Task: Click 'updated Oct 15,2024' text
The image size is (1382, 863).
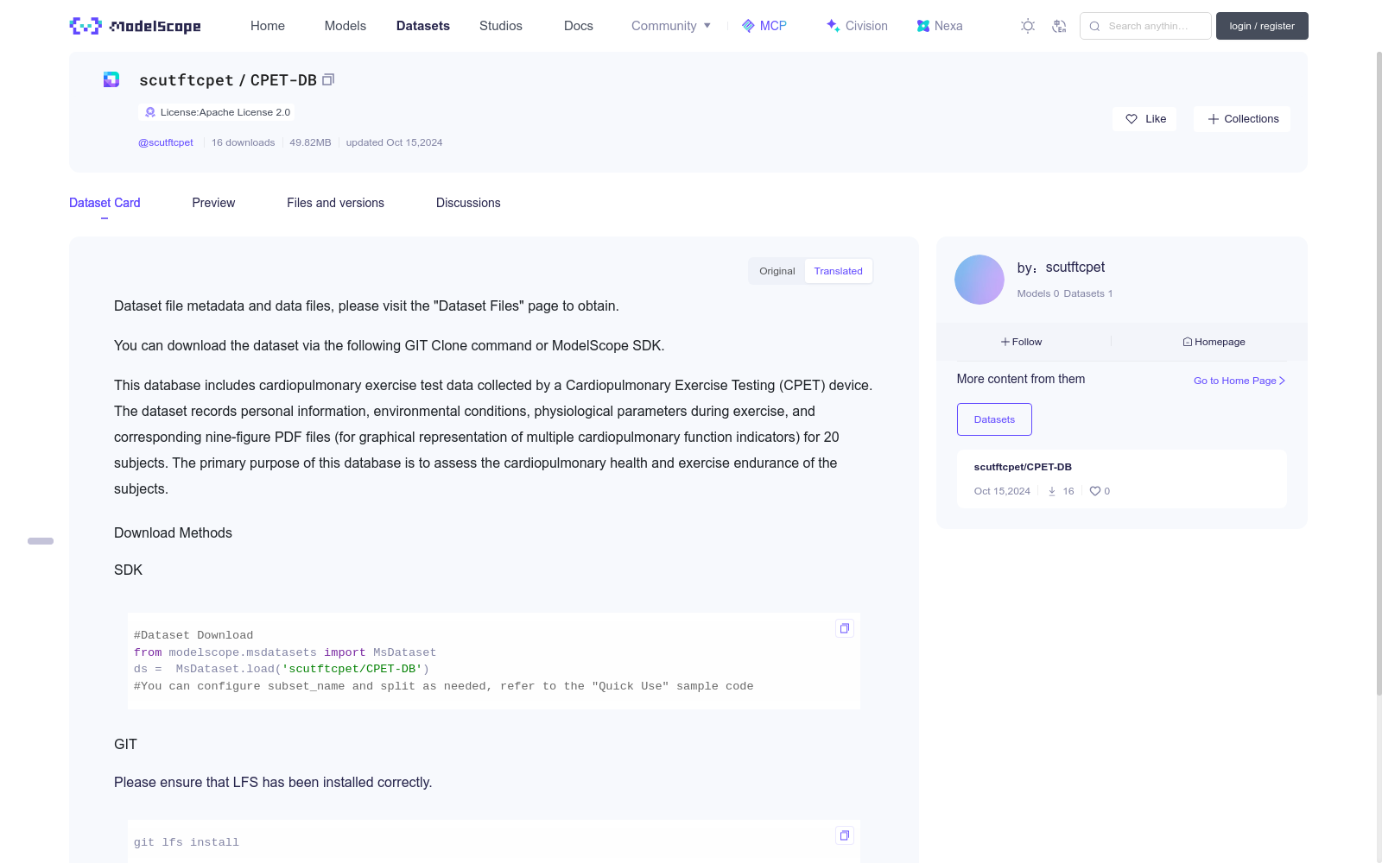Action: coord(394,142)
